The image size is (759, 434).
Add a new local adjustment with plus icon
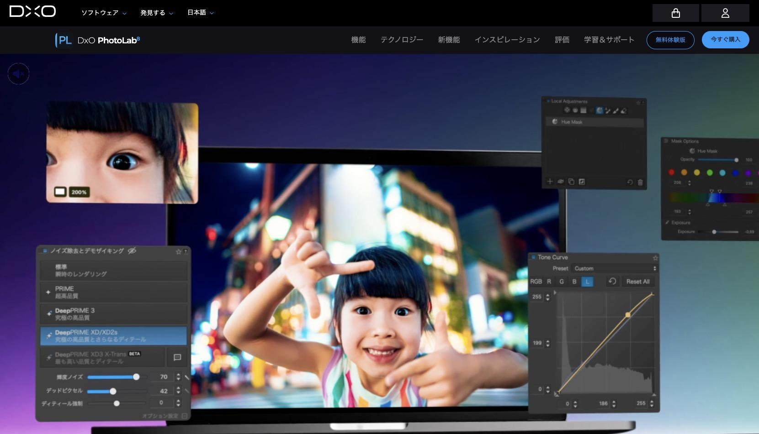(550, 182)
